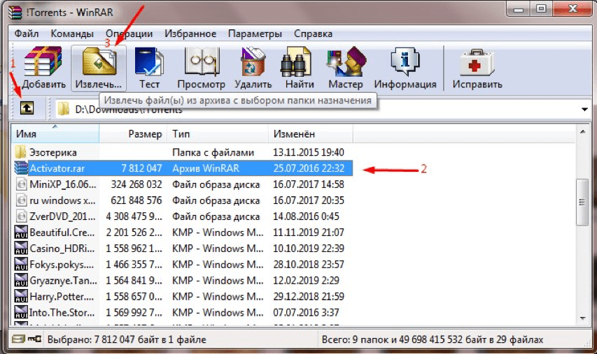Expand the address path dropdown arrow

tap(584, 110)
